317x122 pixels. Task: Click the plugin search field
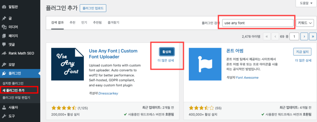(258, 23)
